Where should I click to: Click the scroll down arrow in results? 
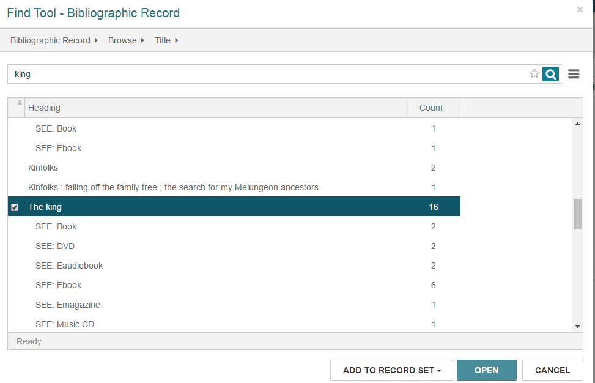click(577, 327)
